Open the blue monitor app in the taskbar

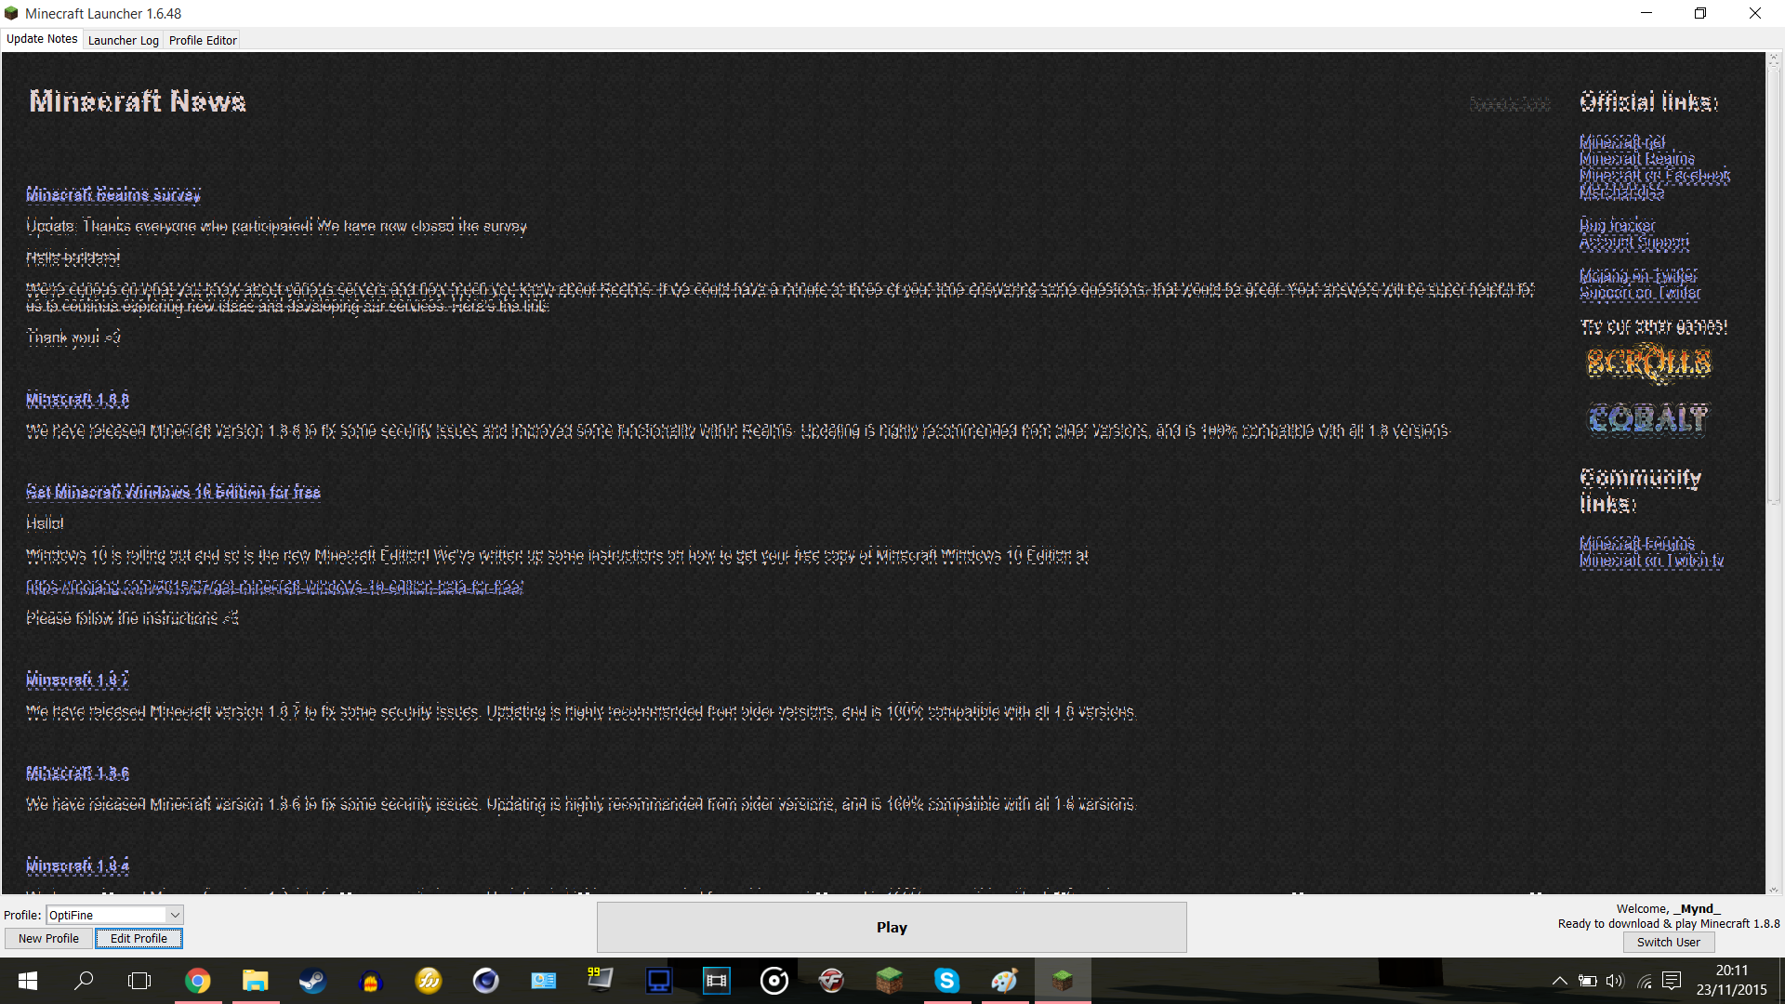tap(658, 981)
